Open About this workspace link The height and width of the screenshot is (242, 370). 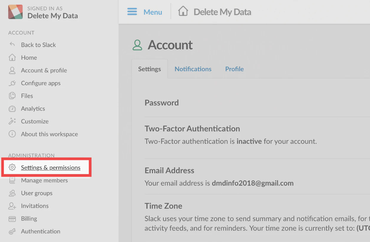[x=49, y=134]
